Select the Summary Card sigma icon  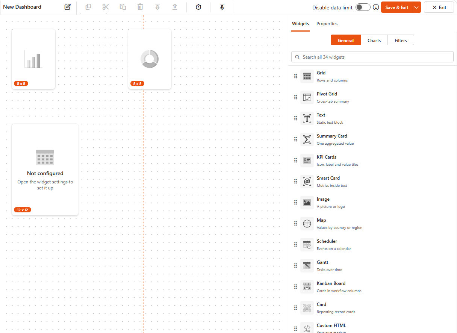point(307,139)
